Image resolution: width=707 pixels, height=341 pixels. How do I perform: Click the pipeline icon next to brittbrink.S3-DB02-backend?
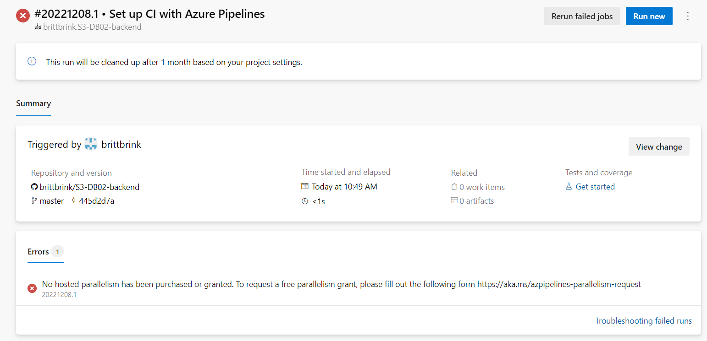tap(38, 27)
